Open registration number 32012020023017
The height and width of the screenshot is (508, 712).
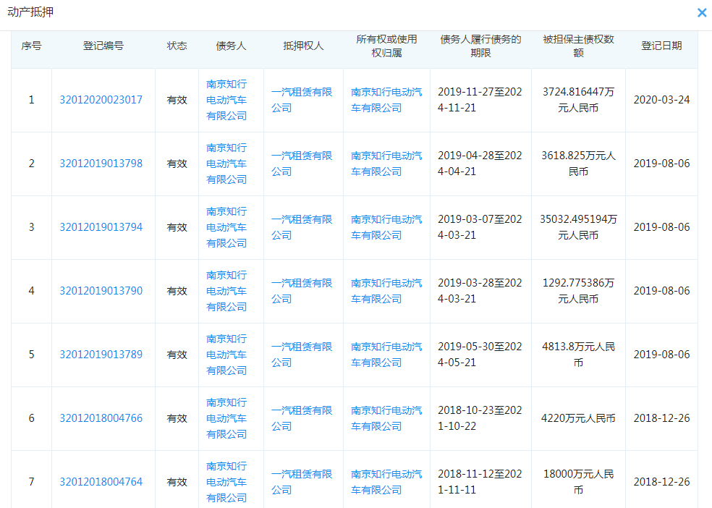[x=101, y=100]
